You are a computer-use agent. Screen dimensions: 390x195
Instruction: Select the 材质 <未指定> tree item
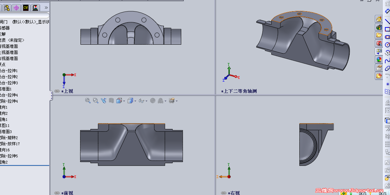click(x=12, y=40)
